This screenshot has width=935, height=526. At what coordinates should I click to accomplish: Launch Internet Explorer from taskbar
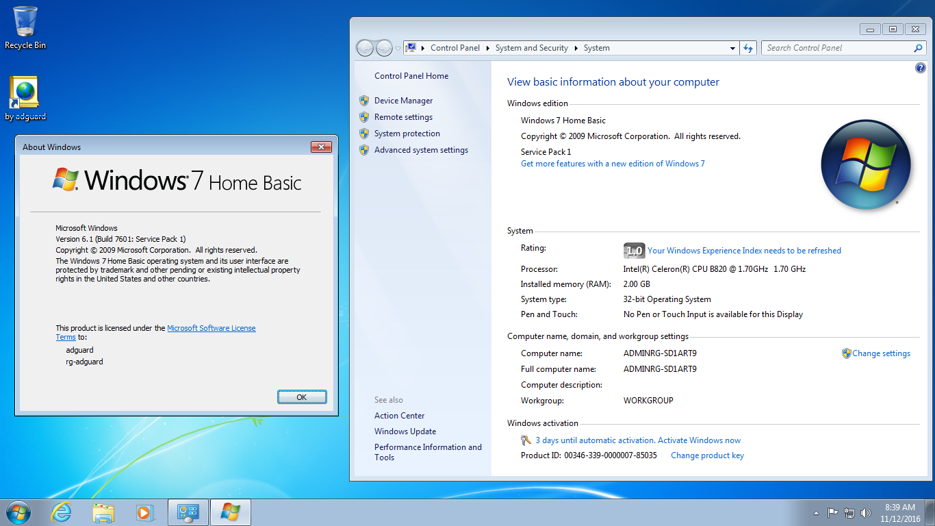[x=62, y=512]
